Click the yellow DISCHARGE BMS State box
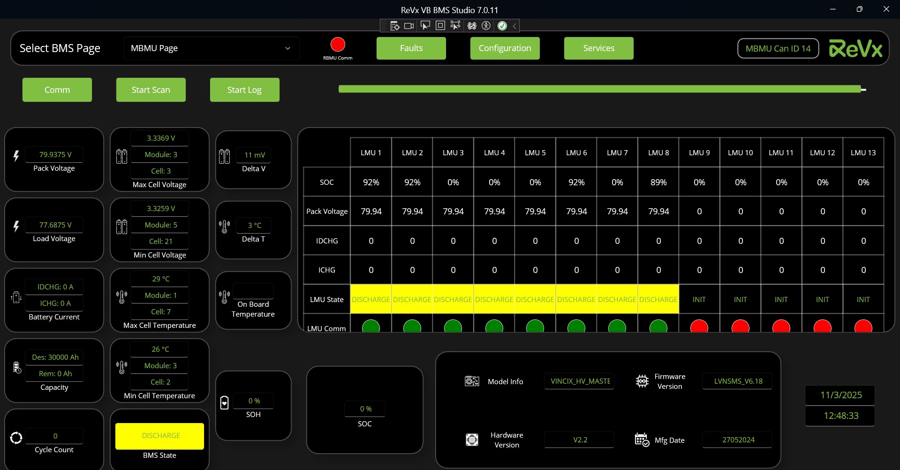This screenshot has height=470, width=900. tap(159, 436)
